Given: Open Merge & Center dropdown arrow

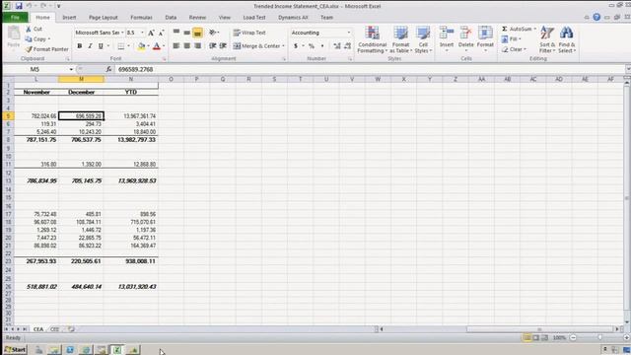Looking at the screenshot, I should (283, 46).
